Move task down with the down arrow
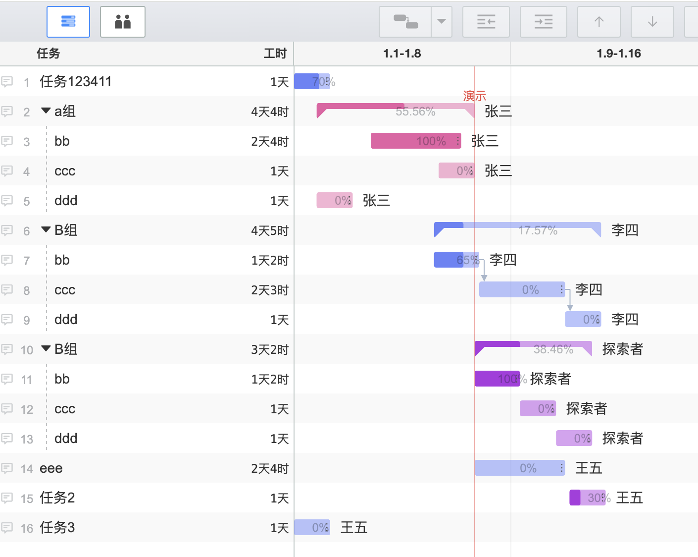Image resolution: width=698 pixels, height=557 pixels. click(652, 22)
